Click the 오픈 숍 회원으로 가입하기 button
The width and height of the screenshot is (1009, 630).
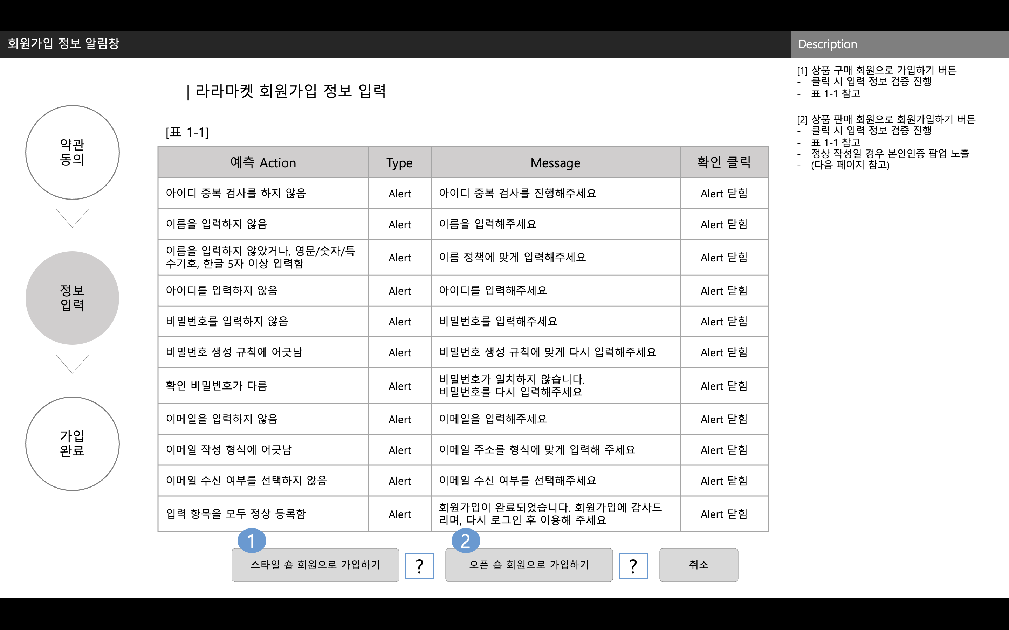coord(529,565)
